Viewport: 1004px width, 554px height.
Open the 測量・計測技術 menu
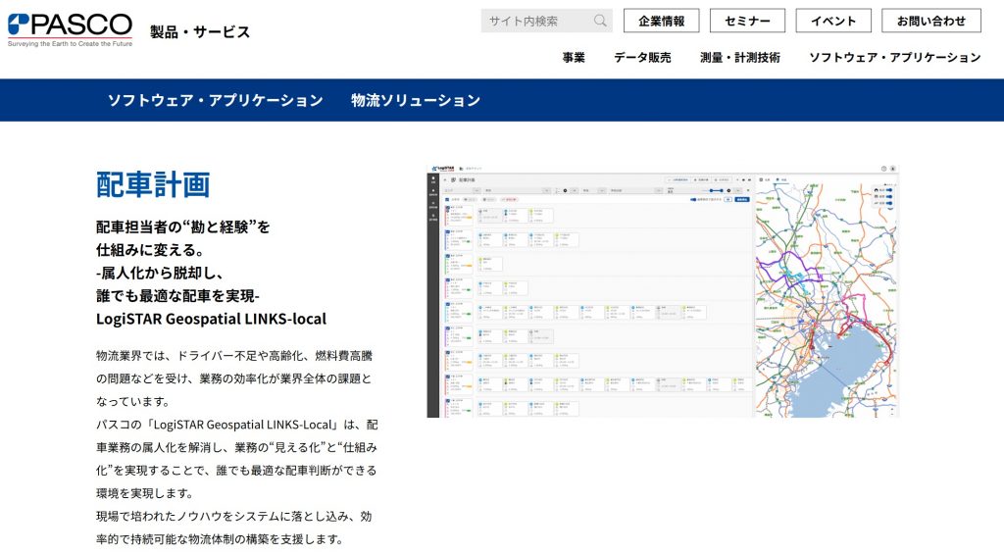(x=740, y=57)
